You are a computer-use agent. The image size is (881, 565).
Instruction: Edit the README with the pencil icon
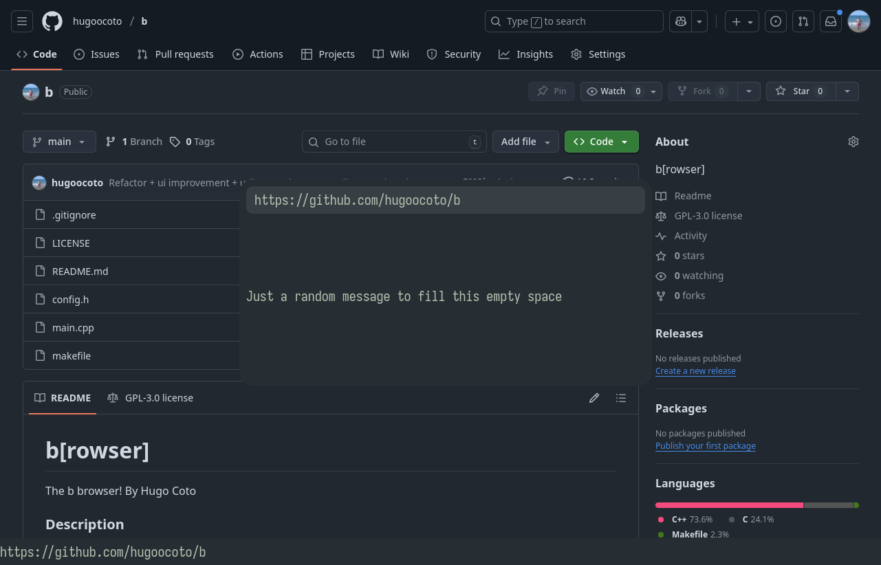[594, 398]
